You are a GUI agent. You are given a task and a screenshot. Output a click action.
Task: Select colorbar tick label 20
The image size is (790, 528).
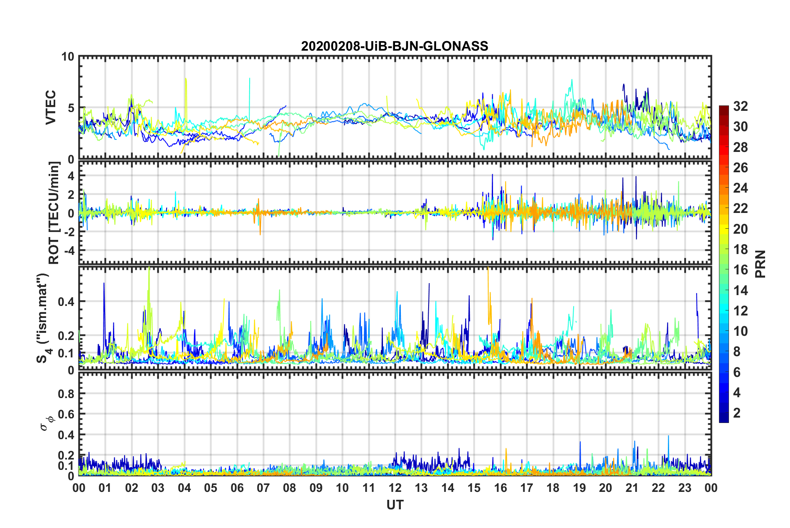tap(740, 229)
